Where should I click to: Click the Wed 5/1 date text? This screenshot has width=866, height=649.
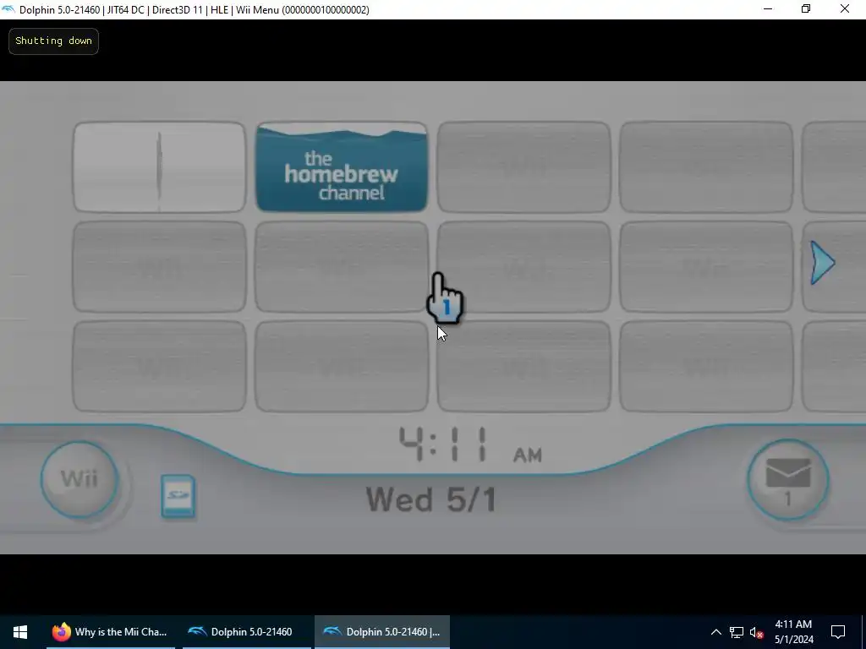click(x=430, y=499)
